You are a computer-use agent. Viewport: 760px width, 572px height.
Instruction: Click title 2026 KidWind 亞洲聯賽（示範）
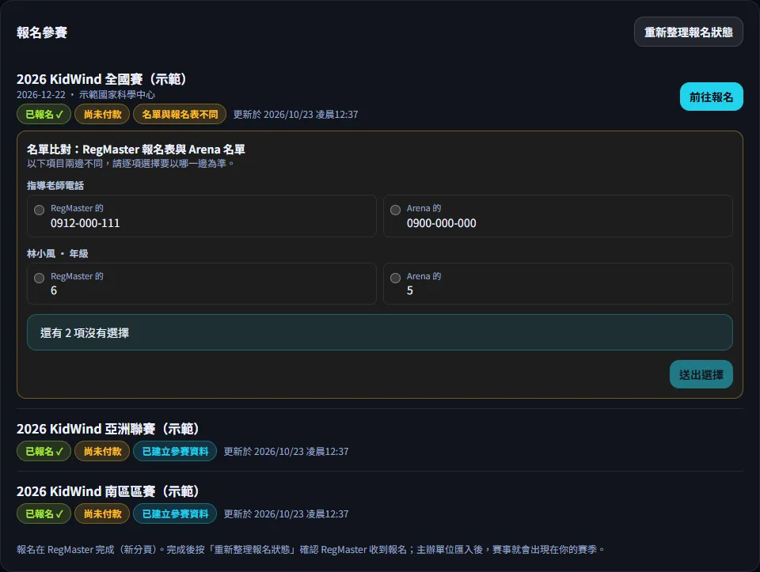(x=108, y=429)
